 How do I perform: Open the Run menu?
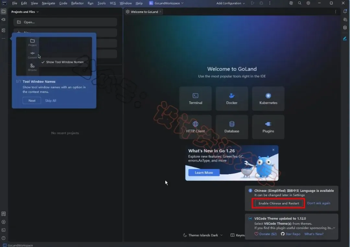click(x=90, y=3)
